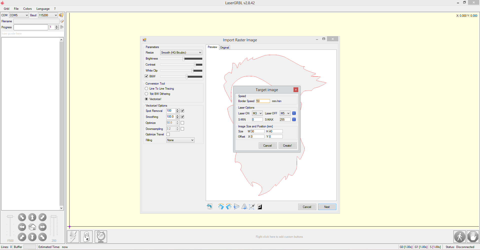Screen dimensions: 480x250
Task: Jog the laser downward
Action: click(32, 237)
